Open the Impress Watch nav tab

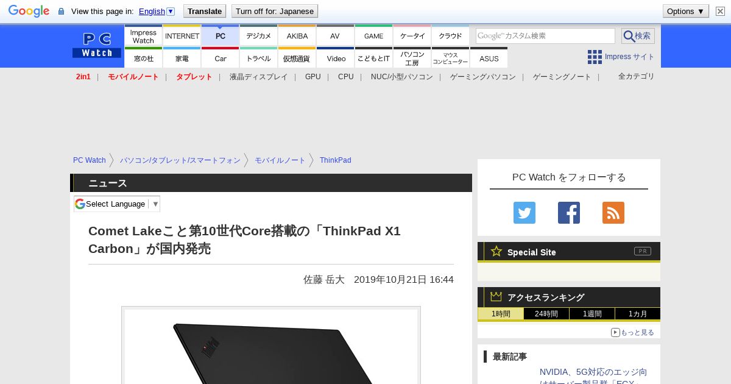143,36
